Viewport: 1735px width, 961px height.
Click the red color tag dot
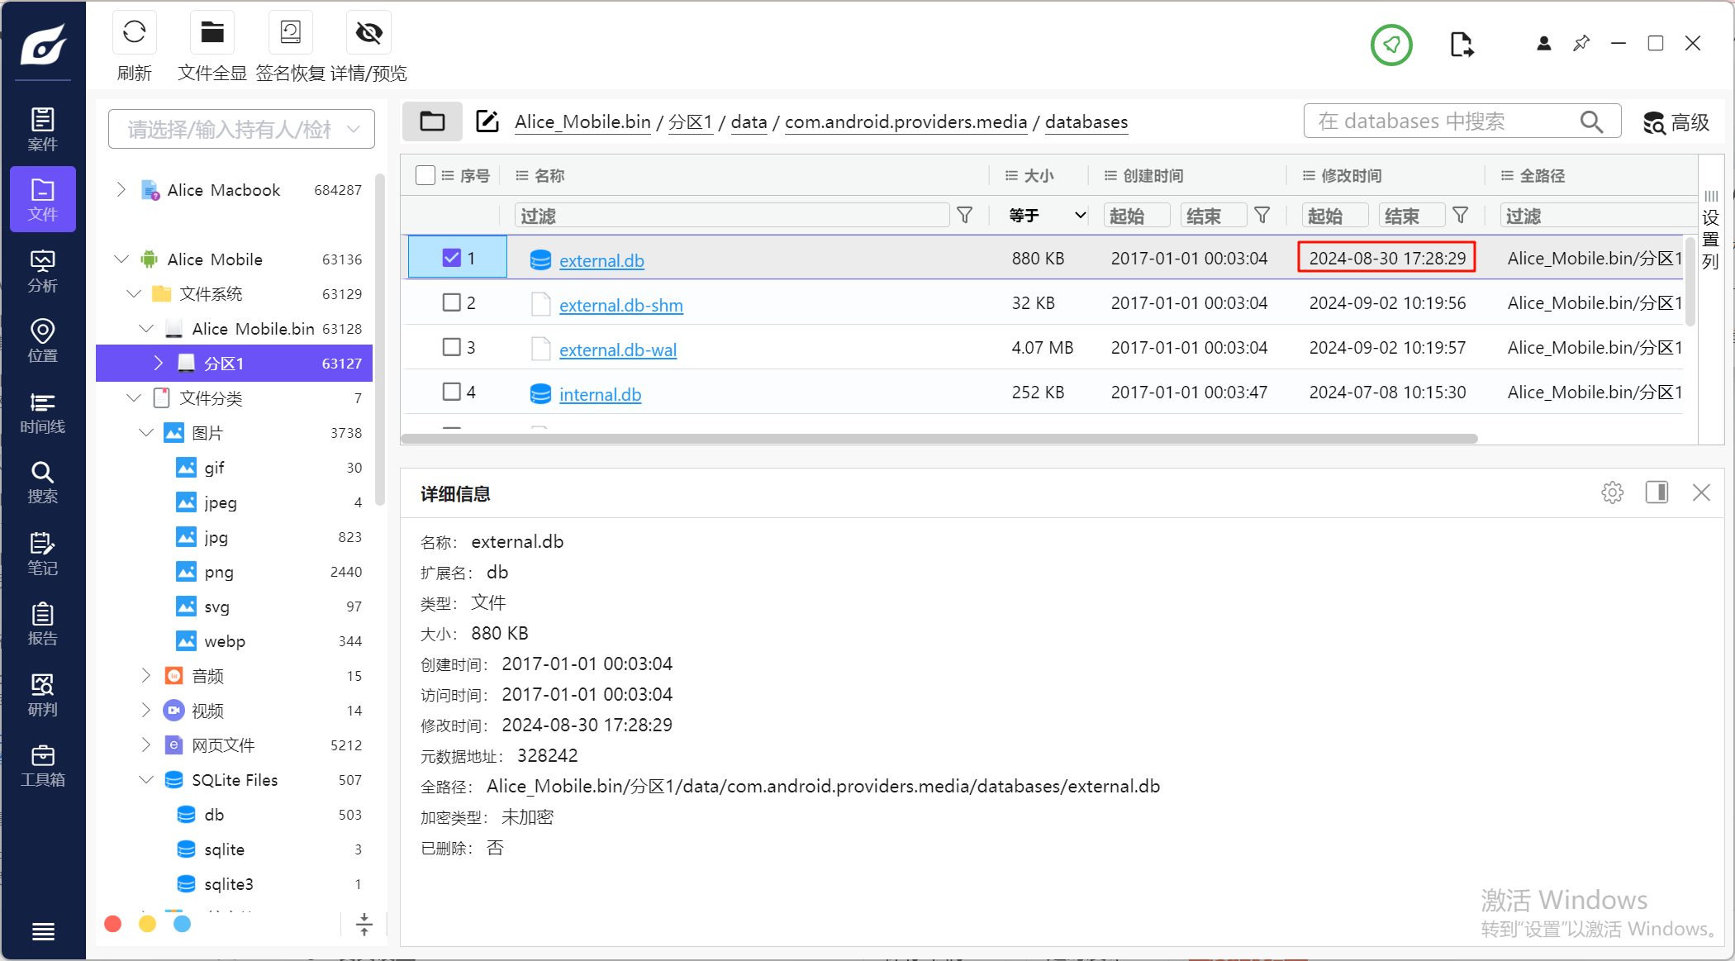(113, 924)
